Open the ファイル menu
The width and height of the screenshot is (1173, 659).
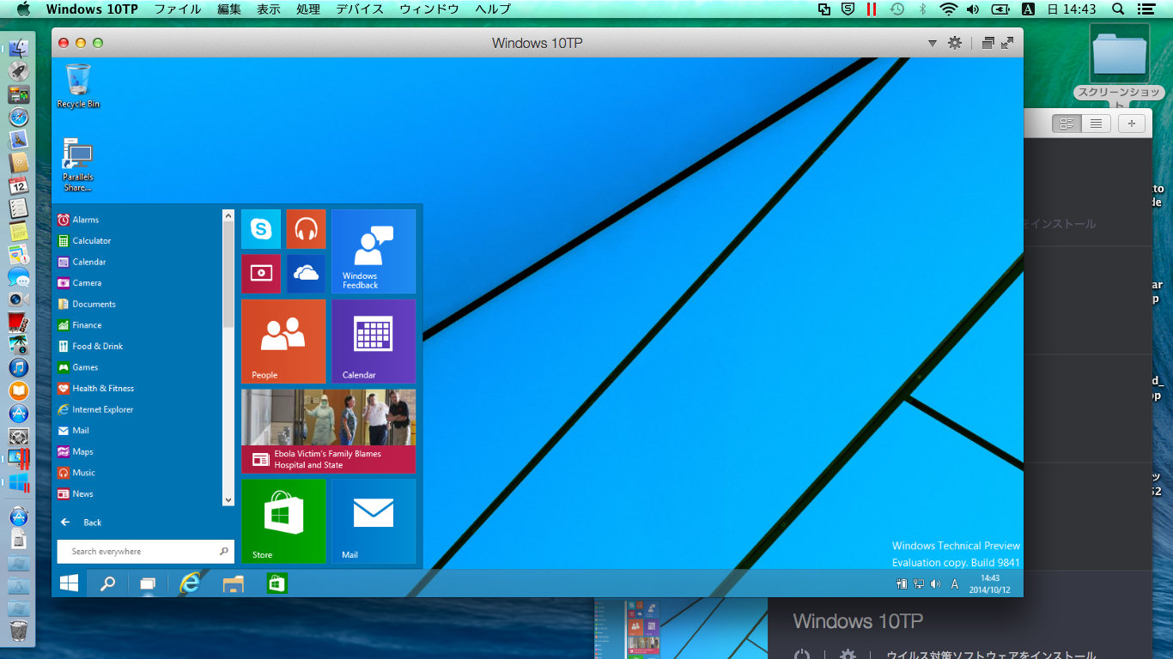coord(177,9)
